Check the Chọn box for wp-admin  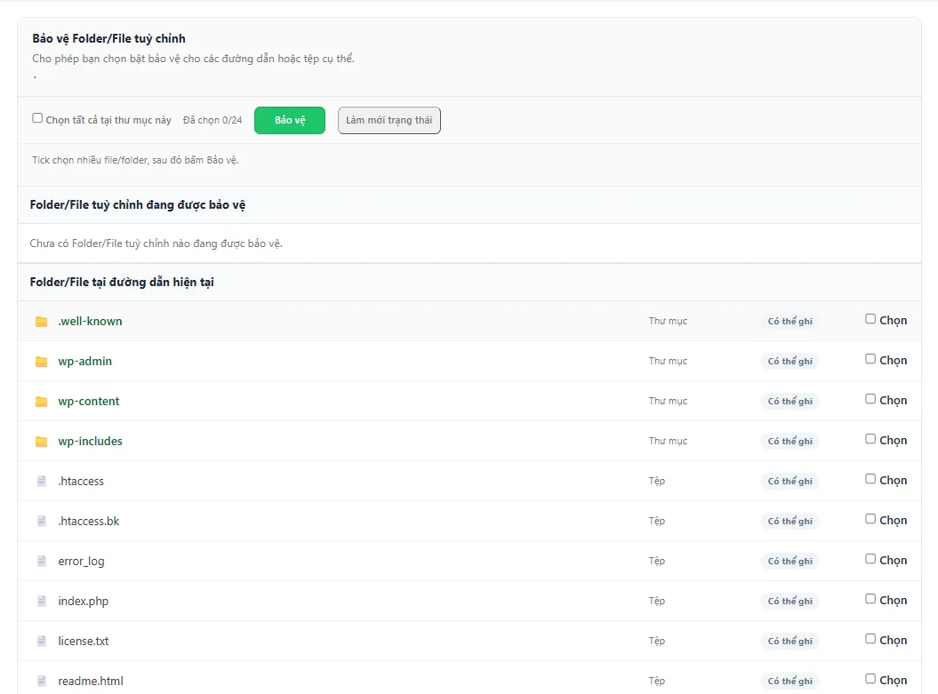pos(870,359)
